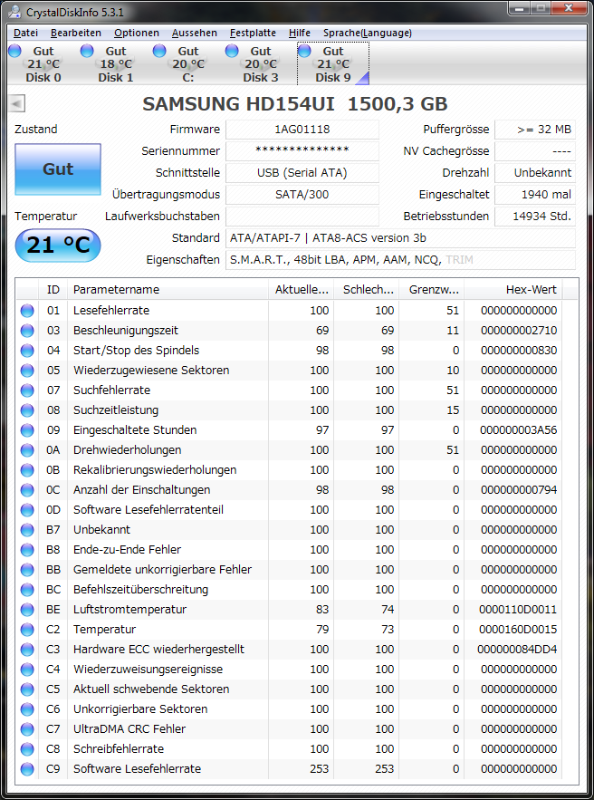Image resolution: width=594 pixels, height=800 pixels.
Task: Open the Sprache(Language) menu
Action: point(368,34)
